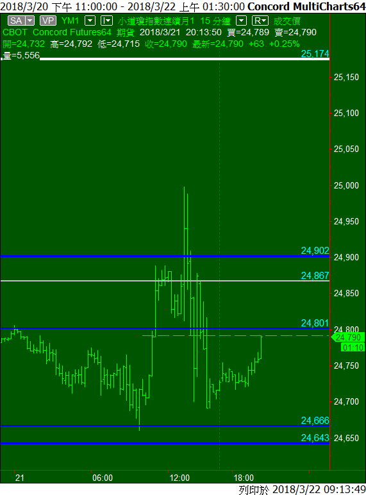Click the 買=24,789 bid value
This screenshot has width=366, height=495.
pyautogui.click(x=248, y=32)
